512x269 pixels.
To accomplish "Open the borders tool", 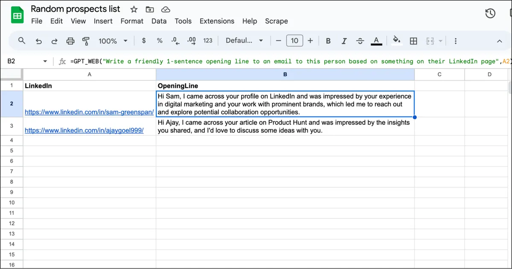I will click(x=413, y=41).
